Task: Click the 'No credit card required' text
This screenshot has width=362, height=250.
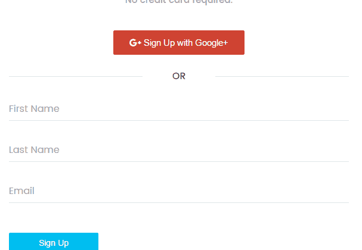Action: (179, 2)
